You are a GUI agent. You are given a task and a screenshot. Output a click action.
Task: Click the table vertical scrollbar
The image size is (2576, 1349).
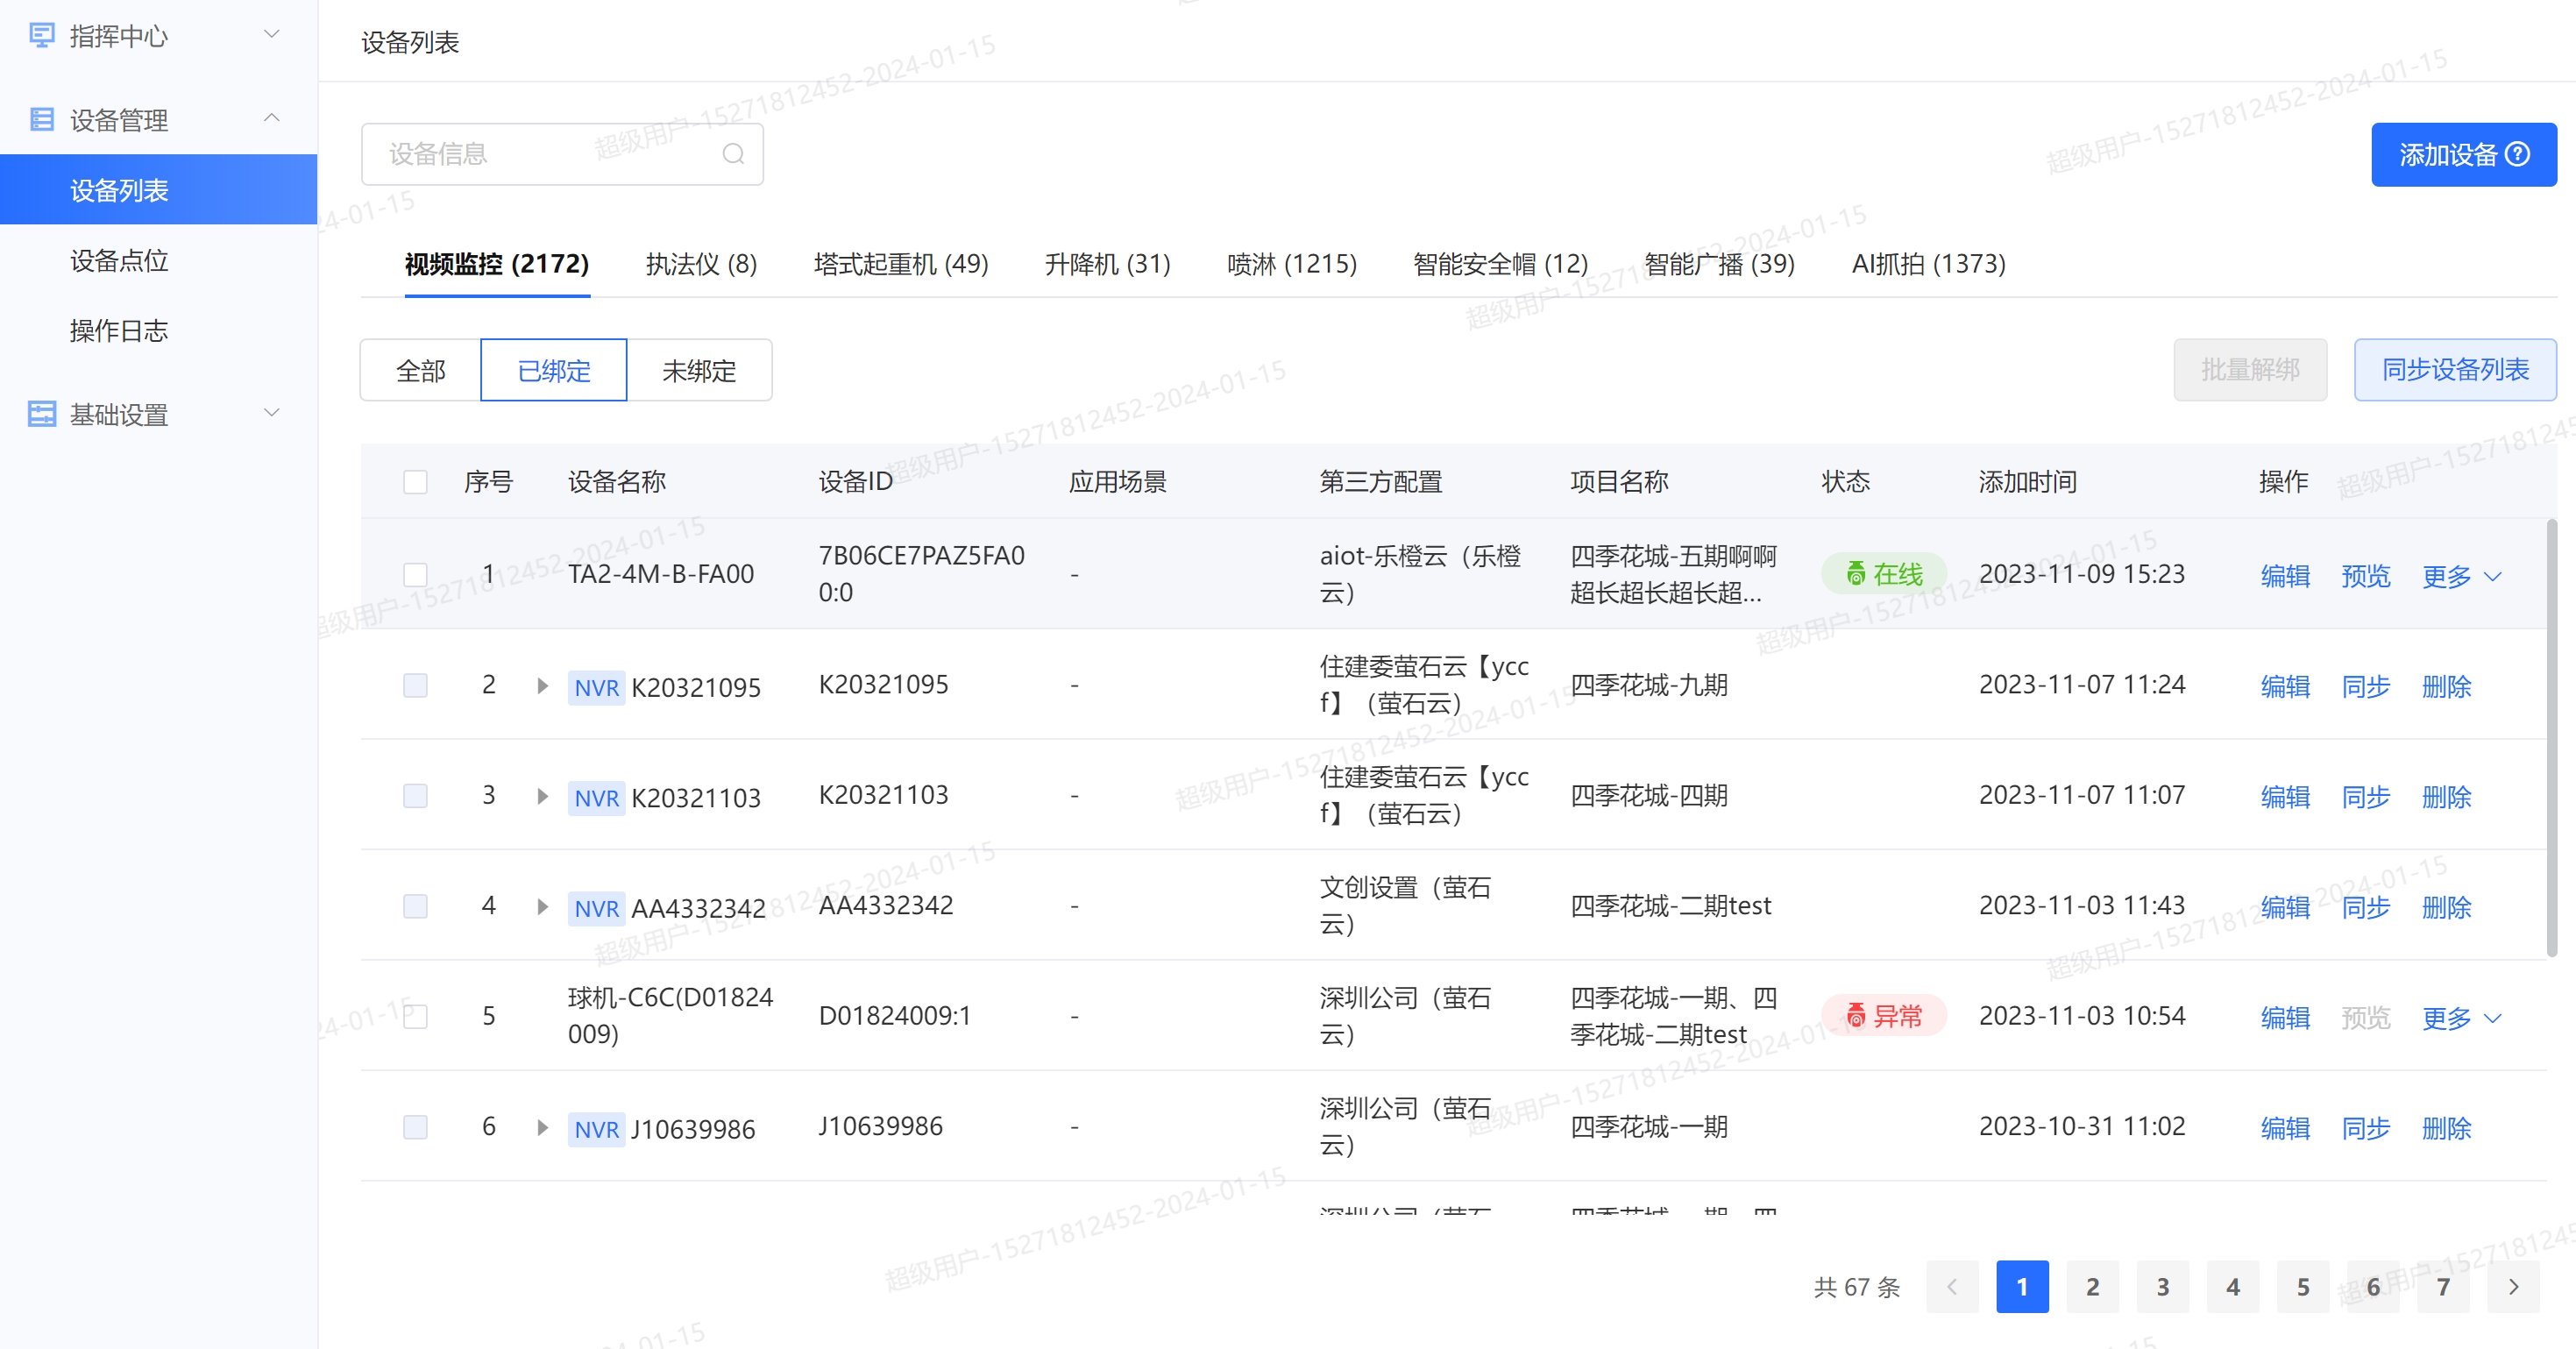click(2551, 738)
